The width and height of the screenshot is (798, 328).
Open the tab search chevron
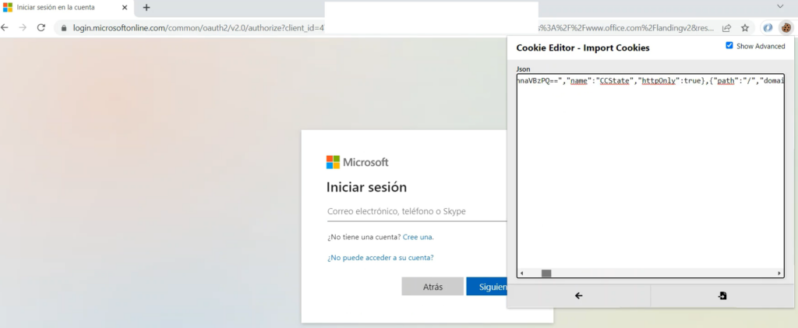coord(780,6)
